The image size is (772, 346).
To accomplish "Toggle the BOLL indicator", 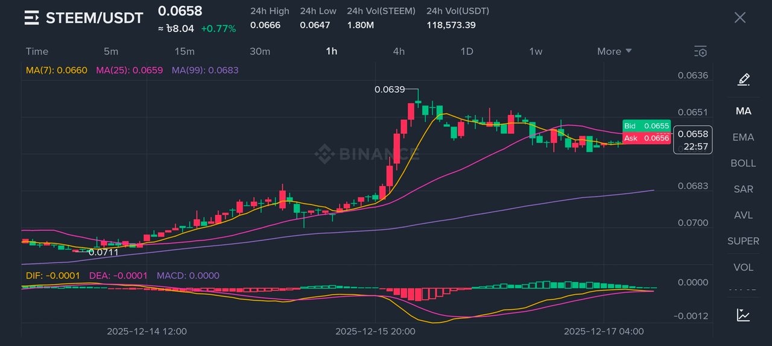I will coord(743,163).
